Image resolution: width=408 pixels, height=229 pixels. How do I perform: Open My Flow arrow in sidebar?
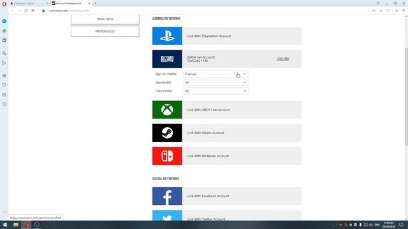point(4,63)
